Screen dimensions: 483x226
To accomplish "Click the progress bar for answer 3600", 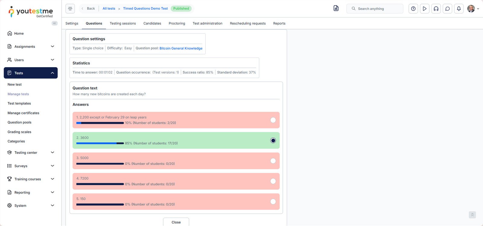I will (x=100, y=143).
